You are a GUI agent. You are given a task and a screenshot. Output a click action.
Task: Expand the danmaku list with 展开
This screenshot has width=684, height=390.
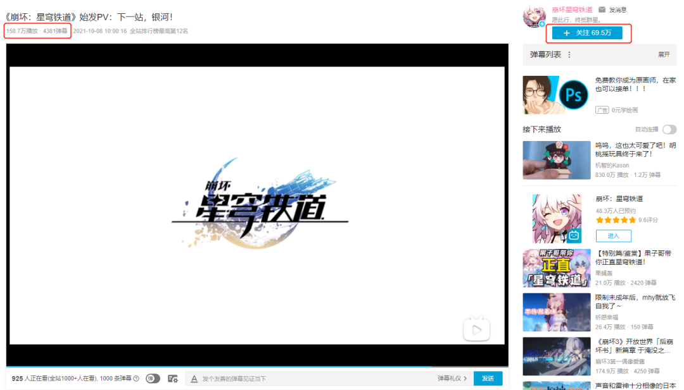click(664, 54)
